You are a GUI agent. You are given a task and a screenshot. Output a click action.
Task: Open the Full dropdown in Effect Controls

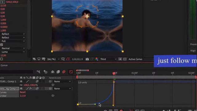pyautogui.click(x=13, y=41)
